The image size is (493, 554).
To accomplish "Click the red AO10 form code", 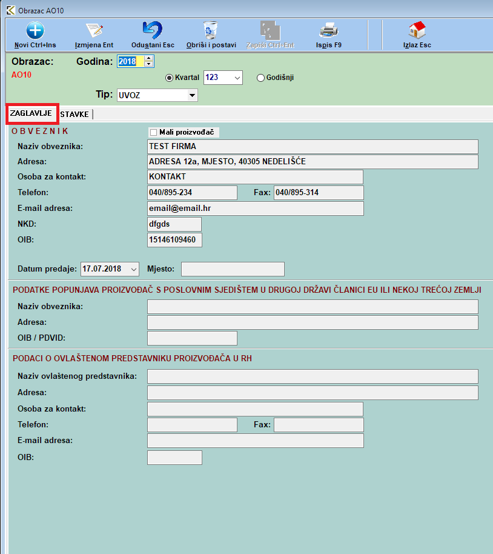I will pyautogui.click(x=22, y=75).
